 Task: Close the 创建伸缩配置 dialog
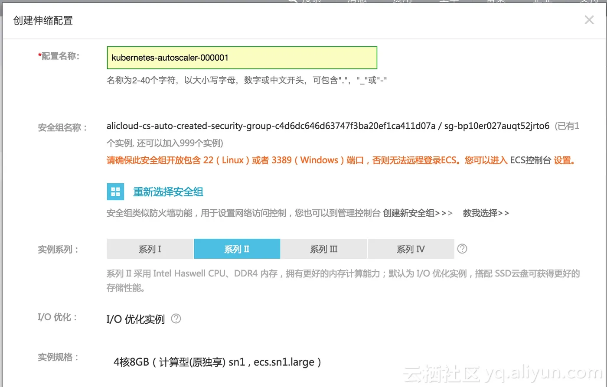point(589,20)
